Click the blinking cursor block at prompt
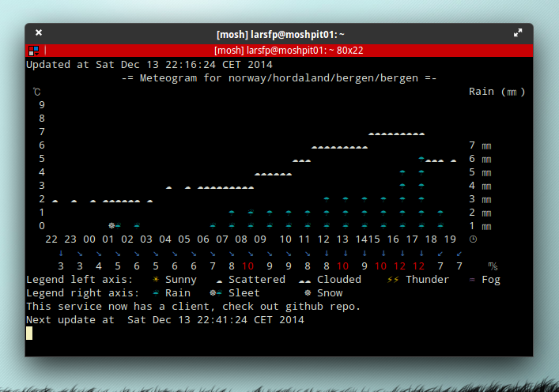Image resolution: width=559 pixels, height=392 pixels. tap(29, 333)
